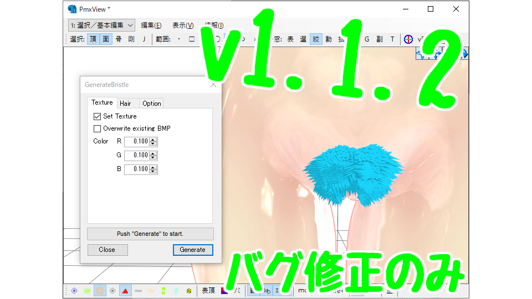Toggle yellow slashes display icon

(x=151, y=291)
